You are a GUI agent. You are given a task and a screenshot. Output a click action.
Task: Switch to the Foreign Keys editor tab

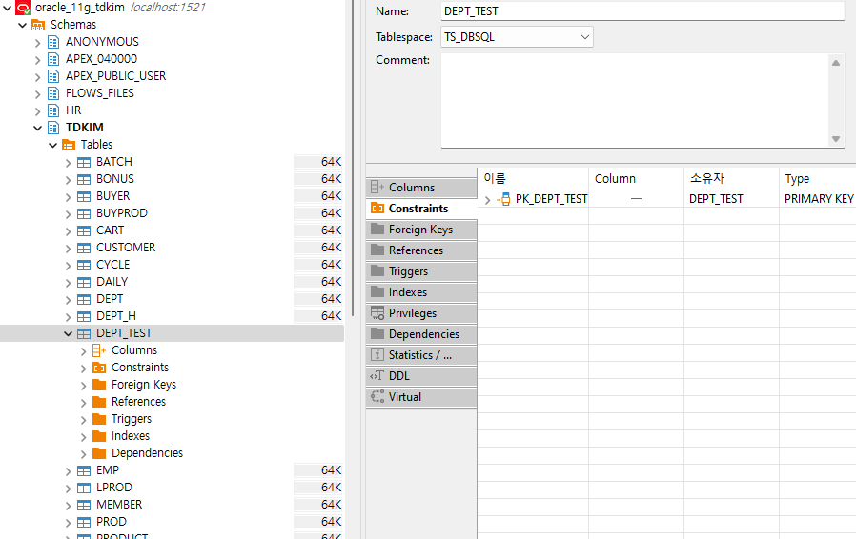[x=421, y=230]
